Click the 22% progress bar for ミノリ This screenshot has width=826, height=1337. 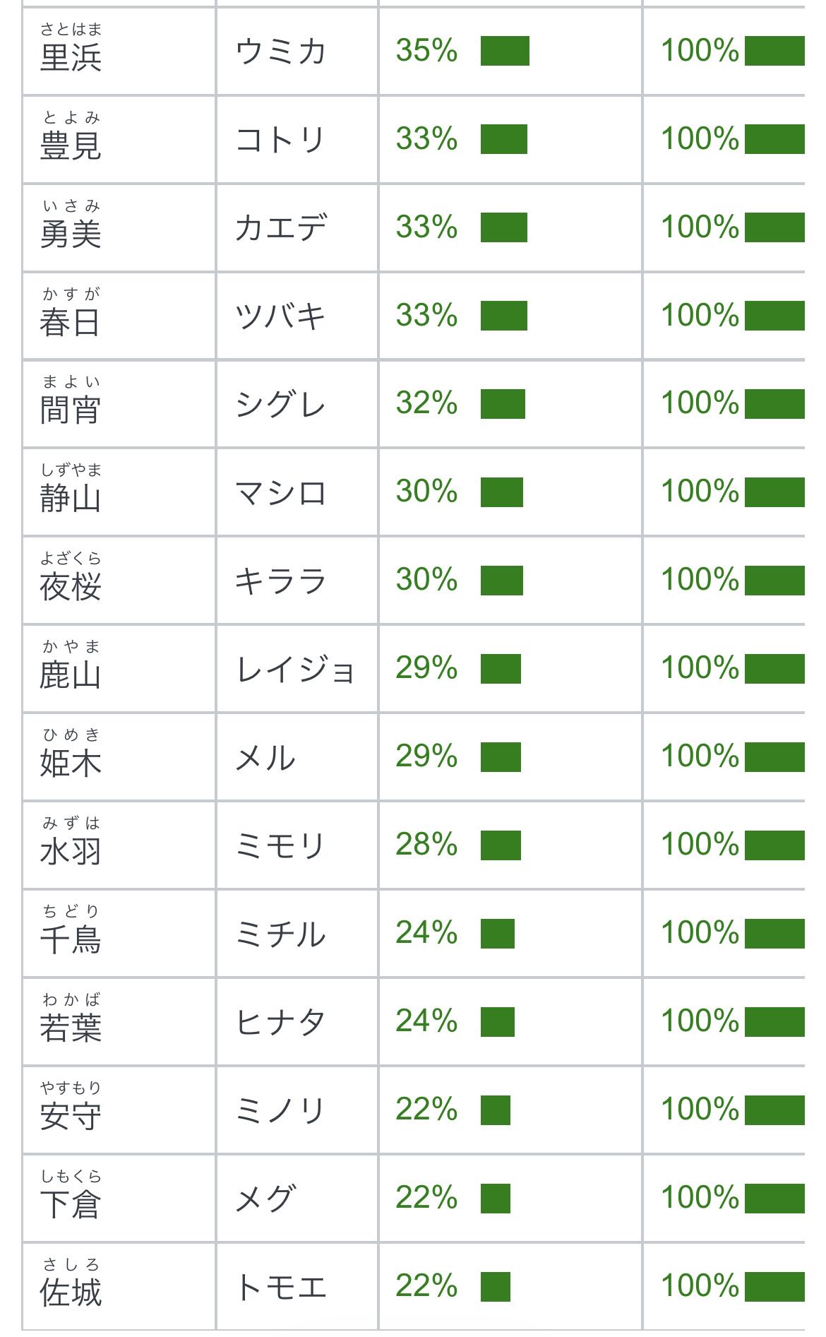496,1110
